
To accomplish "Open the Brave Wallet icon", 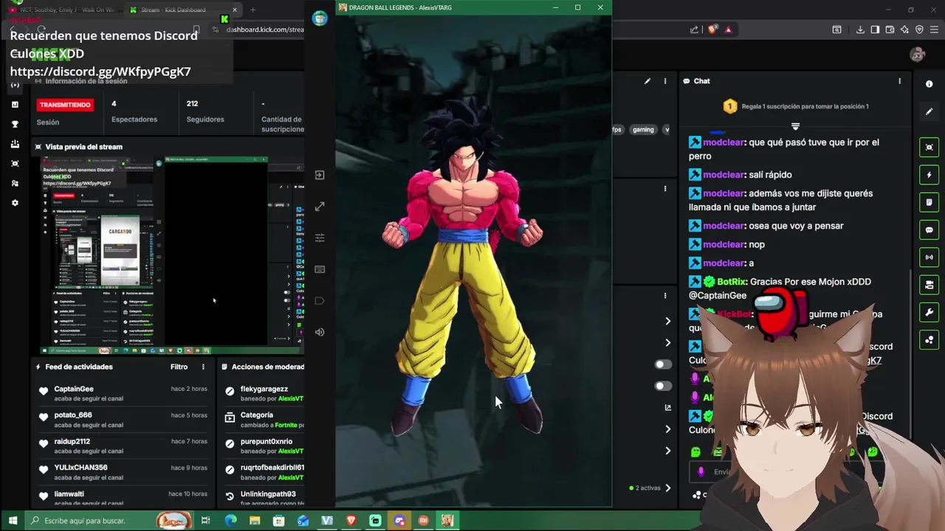I will coord(890,29).
